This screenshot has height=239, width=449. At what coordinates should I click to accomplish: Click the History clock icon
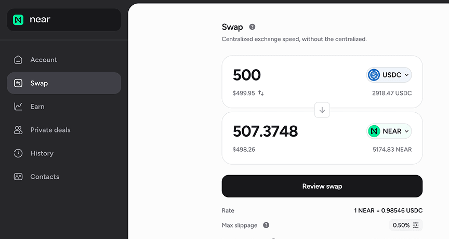coord(18,153)
